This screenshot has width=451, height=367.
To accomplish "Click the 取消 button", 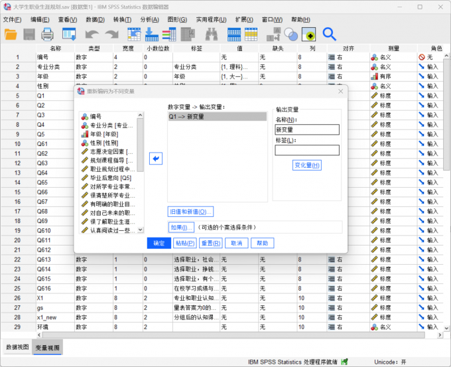I will click(236, 243).
